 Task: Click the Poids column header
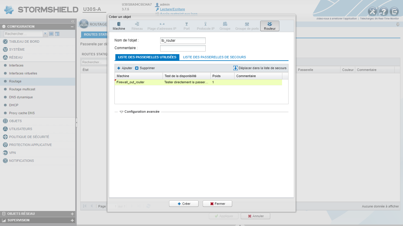coord(222,76)
